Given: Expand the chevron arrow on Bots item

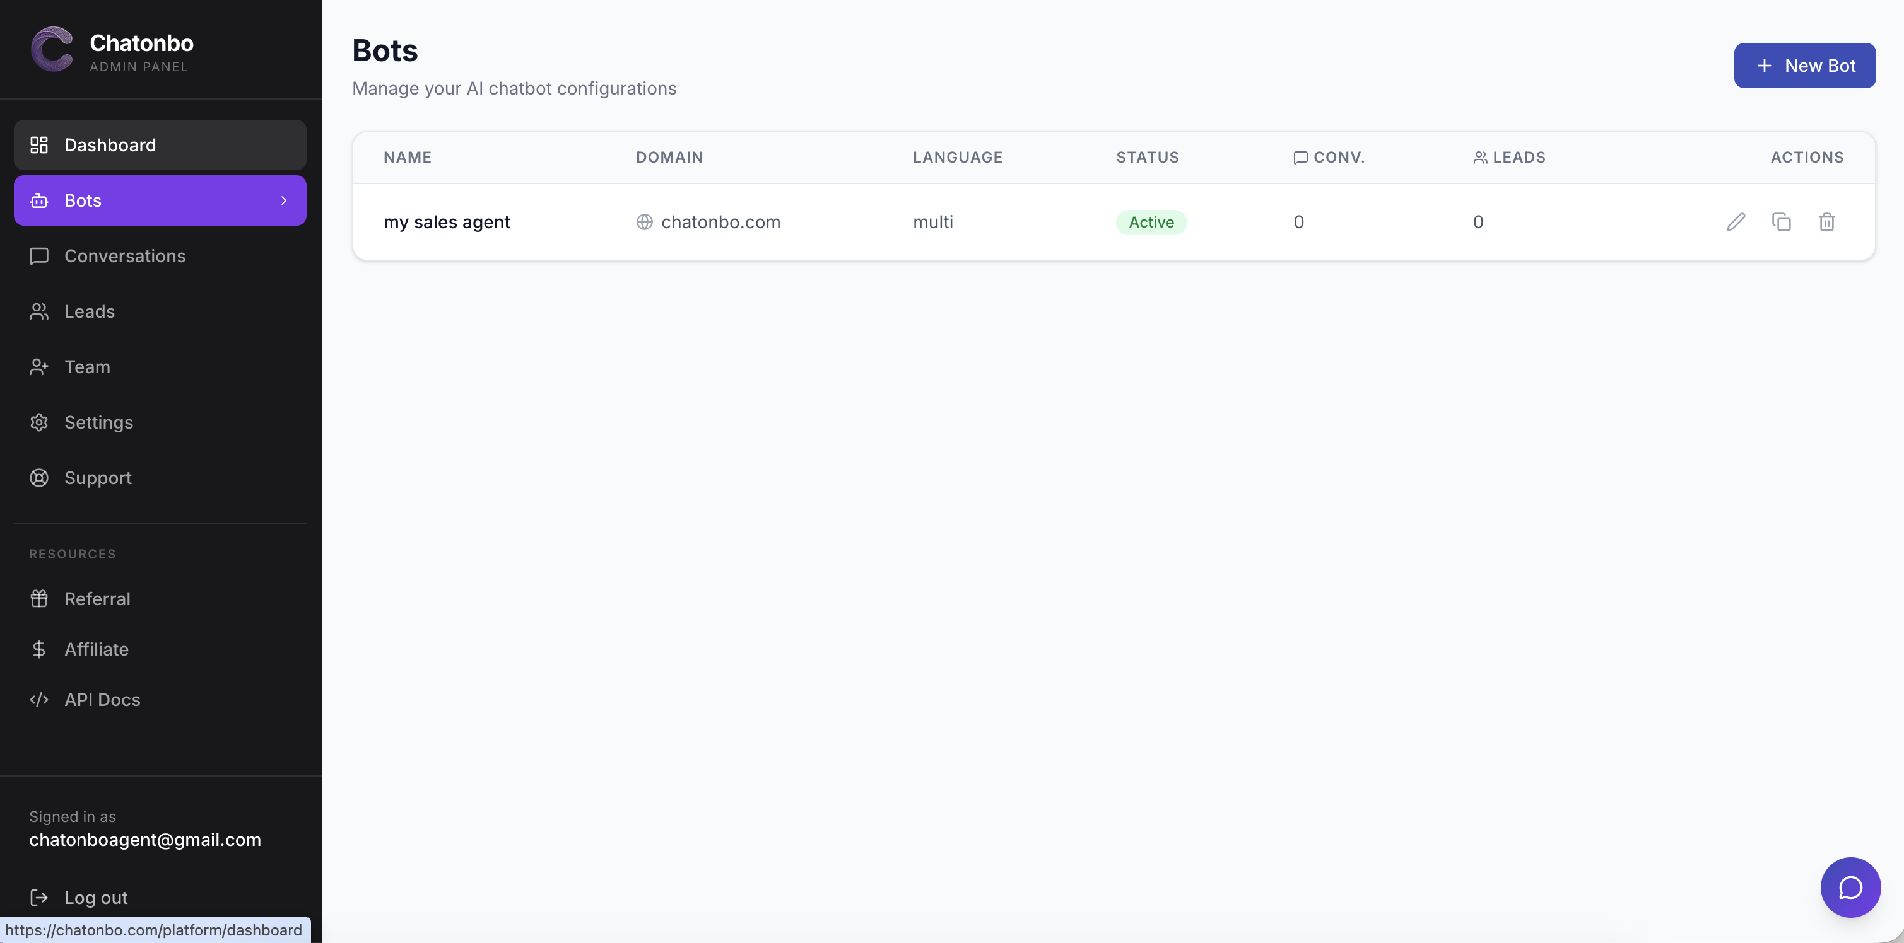Looking at the screenshot, I should (284, 200).
